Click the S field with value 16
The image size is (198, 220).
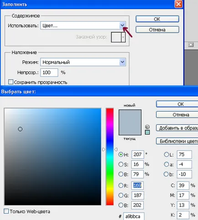[137, 164]
